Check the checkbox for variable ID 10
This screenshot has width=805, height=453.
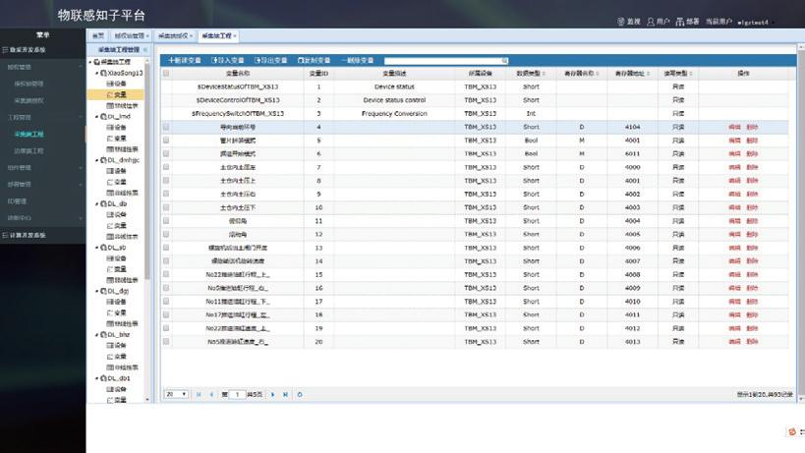[x=166, y=207]
